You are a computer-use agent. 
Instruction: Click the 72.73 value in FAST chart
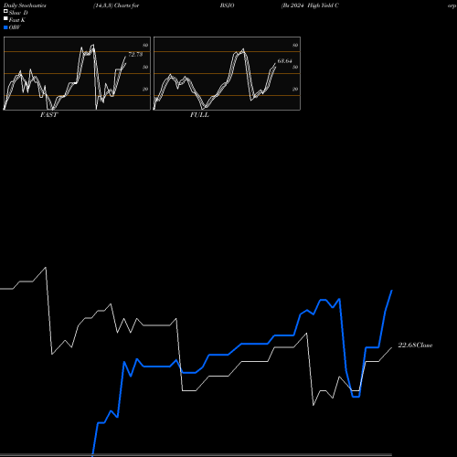coord(135,55)
